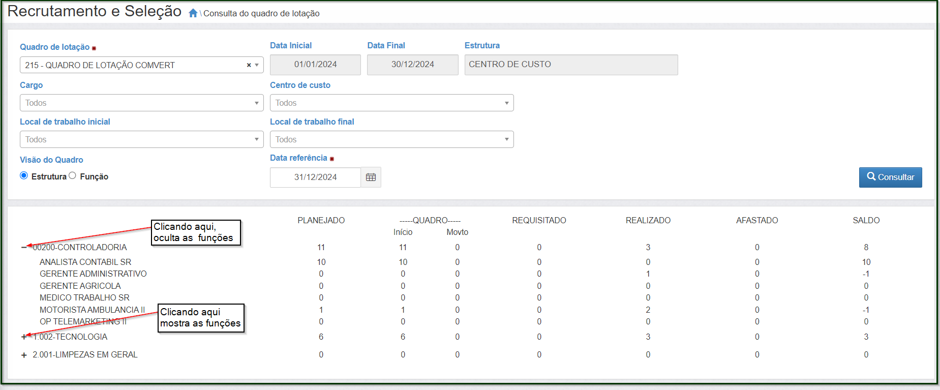The width and height of the screenshot is (940, 390).
Task: Collapse the 00200-CONTROLADORIA node
Action: [x=24, y=247]
